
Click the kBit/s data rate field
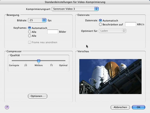click(131, 24)
